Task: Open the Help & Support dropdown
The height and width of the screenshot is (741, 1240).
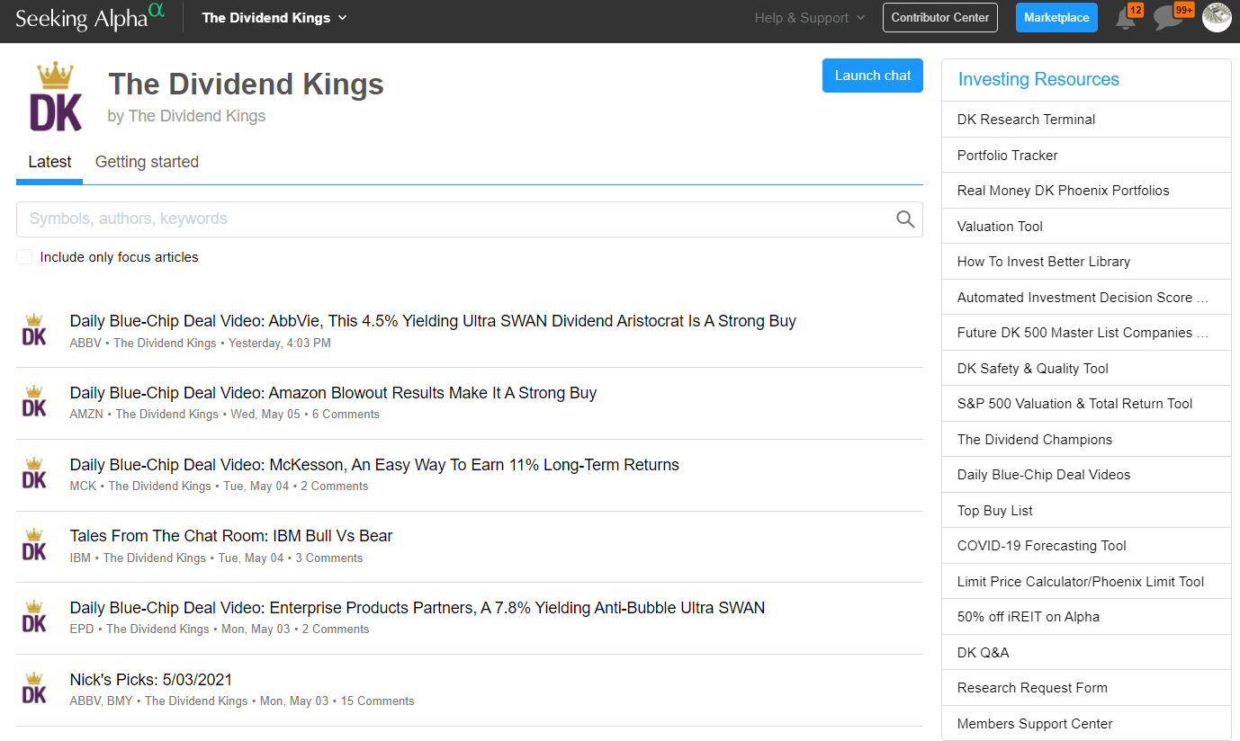Action: (x=809, y=18)
